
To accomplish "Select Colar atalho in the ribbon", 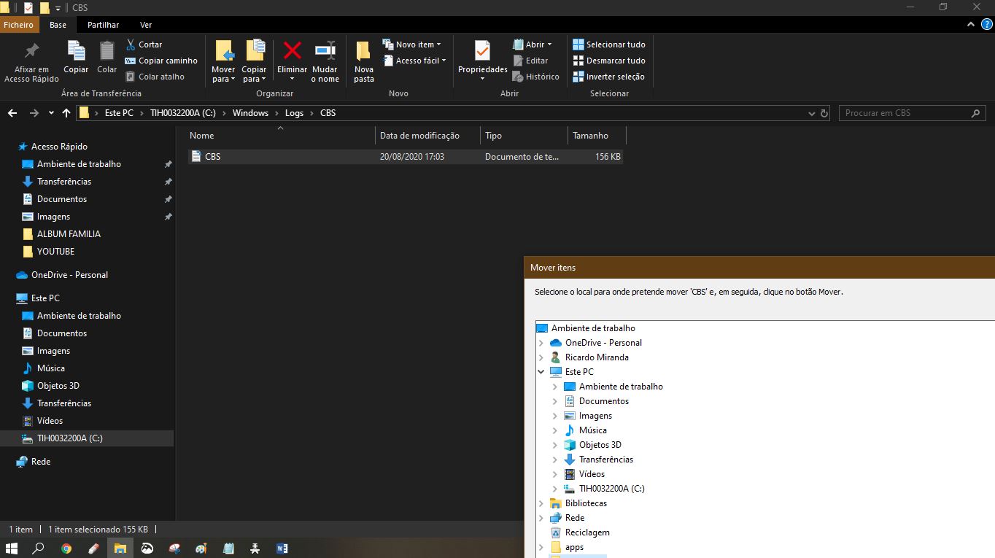I will [x=155, y=77].
